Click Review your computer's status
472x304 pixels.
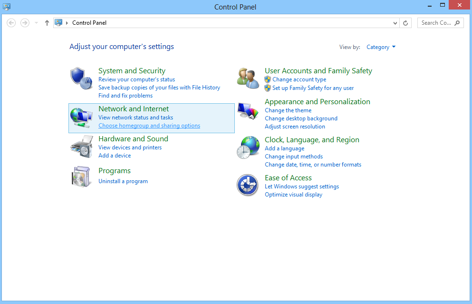point(137,79)
